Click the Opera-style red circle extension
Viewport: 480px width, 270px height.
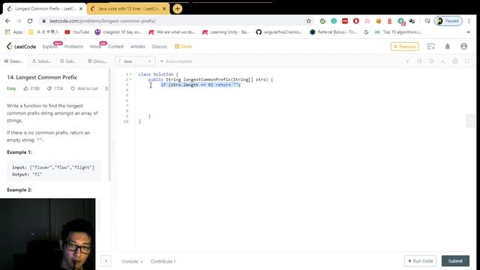pos(355,21)
